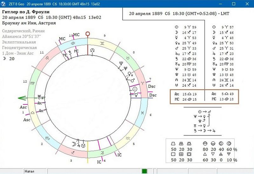This screenshot has height=174, width=254.
Task: Select house number 5 outside the chart wheel
Action: pyautogui.click(x=134, y=144)
